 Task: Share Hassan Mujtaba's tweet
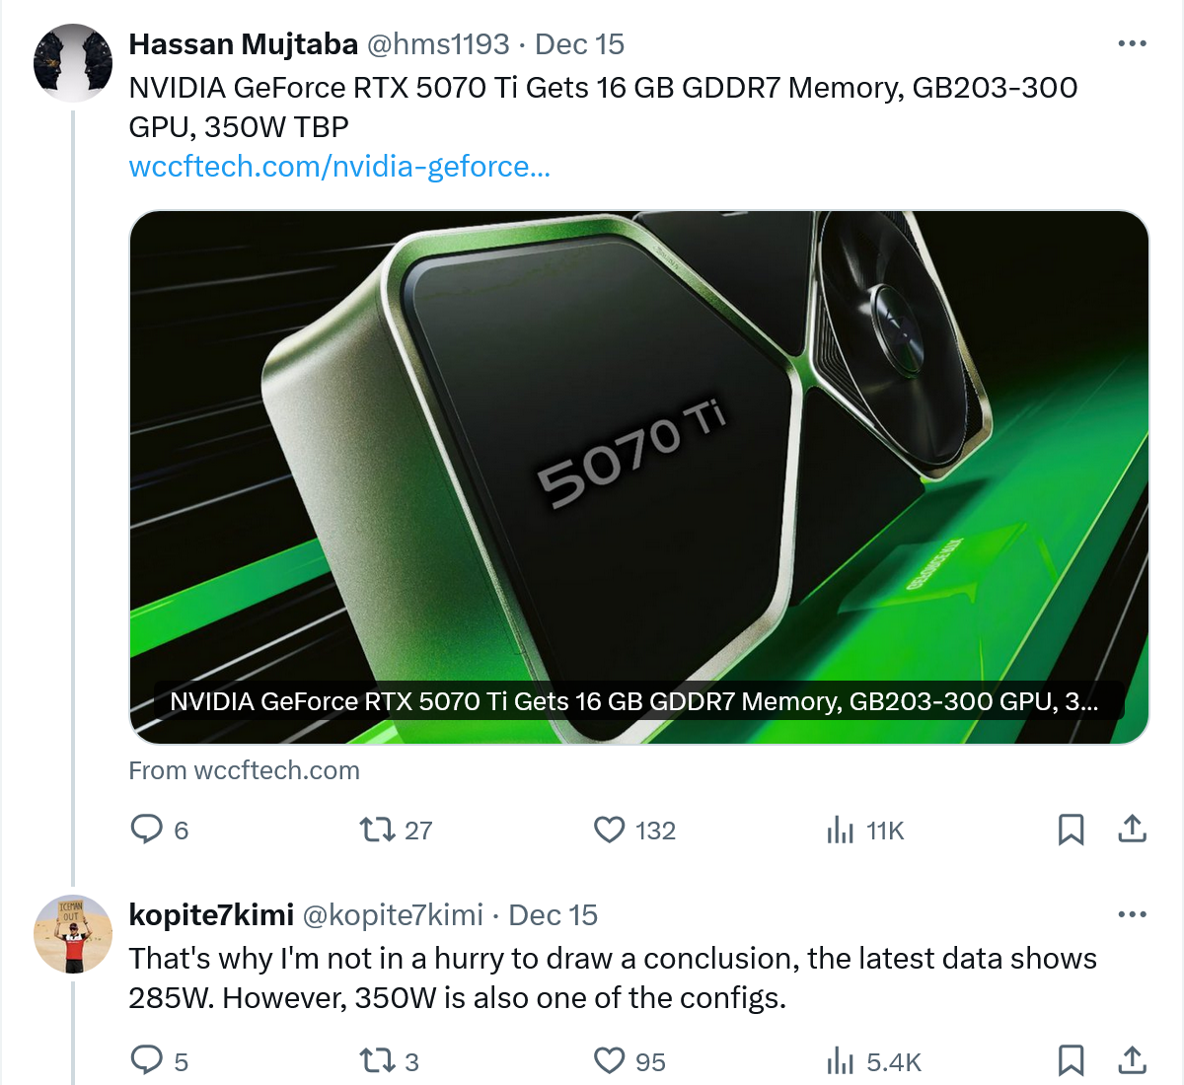pos(1130,830)
